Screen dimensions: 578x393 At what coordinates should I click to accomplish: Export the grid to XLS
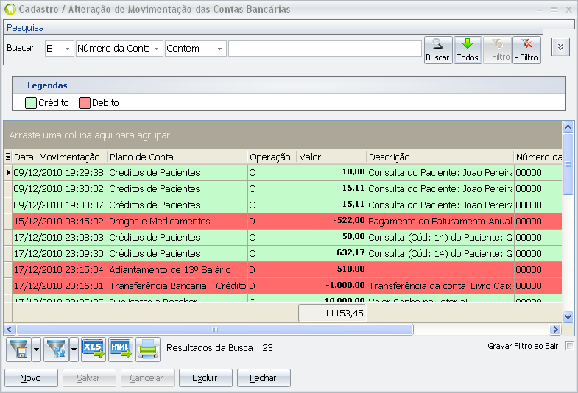tap(94, 349)
